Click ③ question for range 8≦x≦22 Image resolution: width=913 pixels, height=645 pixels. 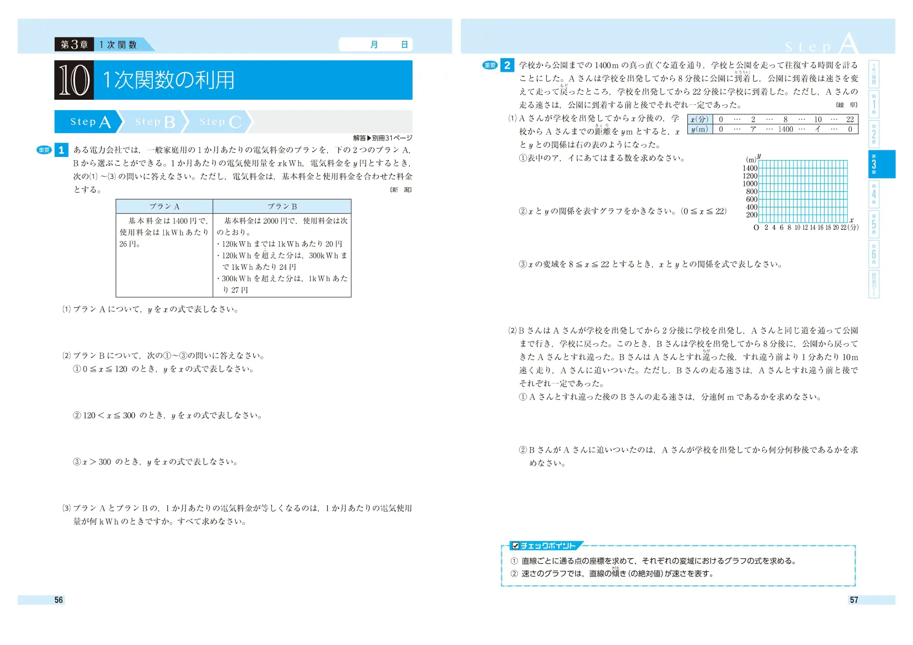pos(651,264)
